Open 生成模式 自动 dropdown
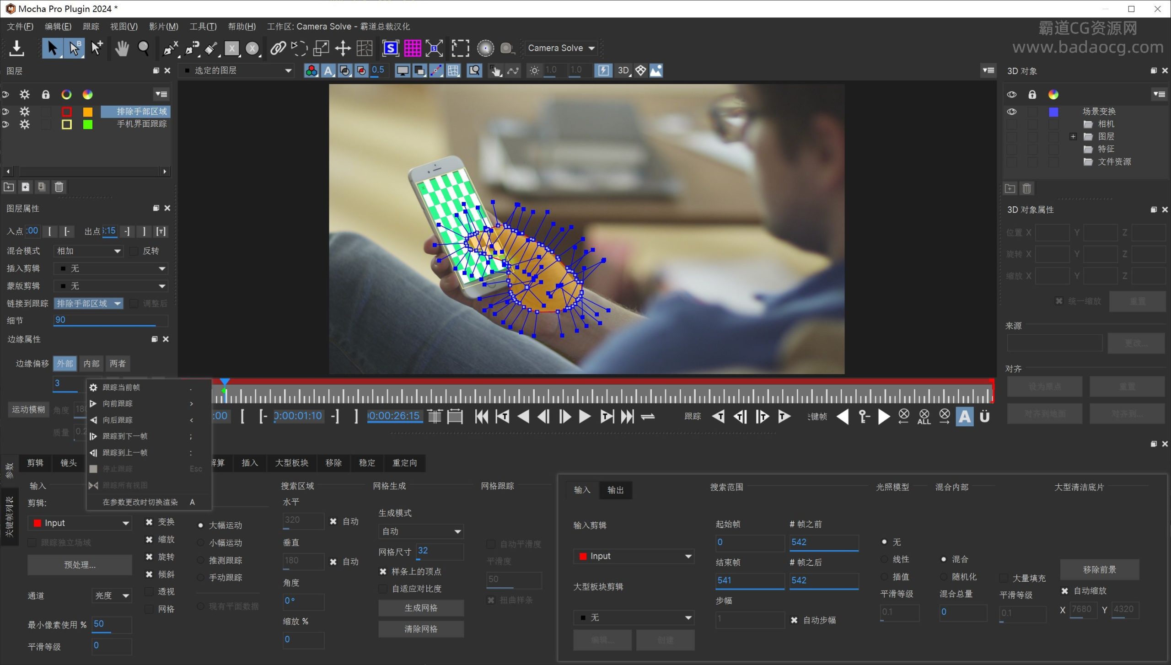The width and height of the screenshot is (1171, 665). [x=421, y=531]
